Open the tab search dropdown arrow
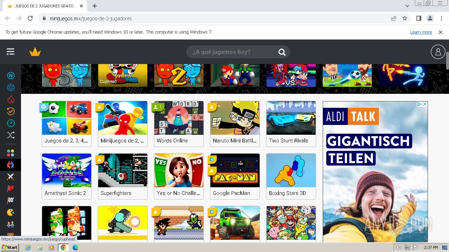Image resolution: width=449 pixels, height=252 pixels. tap(407, 6)
